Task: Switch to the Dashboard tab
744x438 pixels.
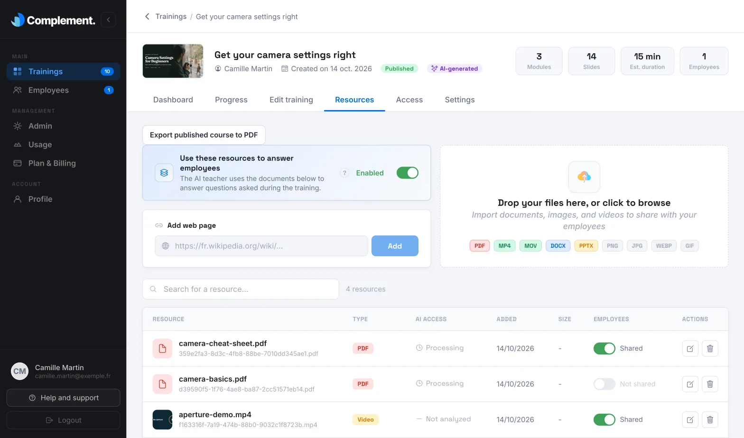Action: tap(173, 100)
